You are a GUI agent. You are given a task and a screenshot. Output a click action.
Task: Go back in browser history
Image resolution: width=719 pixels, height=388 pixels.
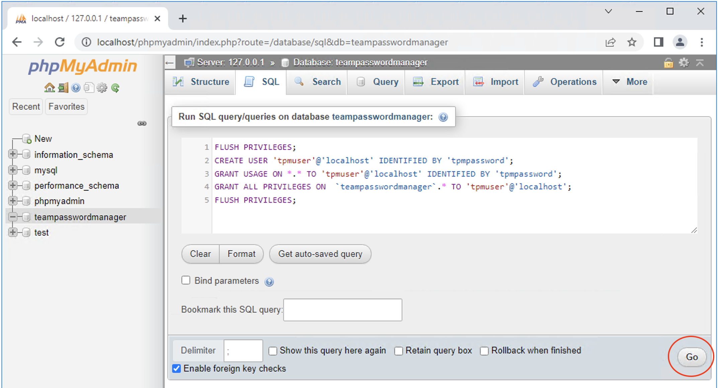[x=17, y=42]
